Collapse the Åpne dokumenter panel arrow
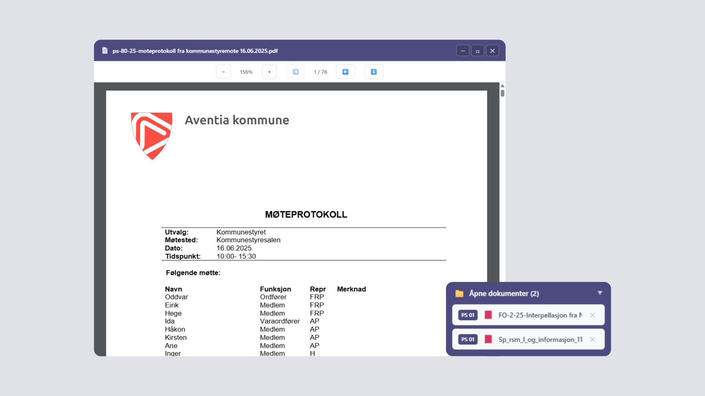 [600, 293]
